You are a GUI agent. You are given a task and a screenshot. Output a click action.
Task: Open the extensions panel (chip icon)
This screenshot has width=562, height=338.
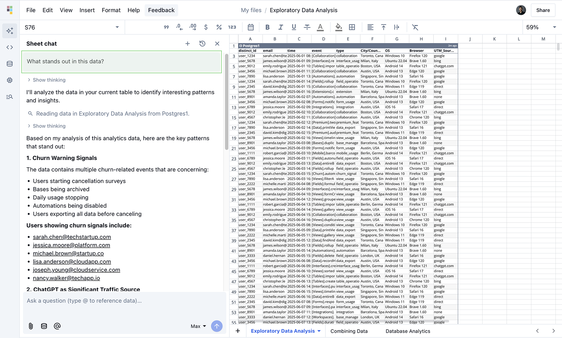tap(9, 80)
